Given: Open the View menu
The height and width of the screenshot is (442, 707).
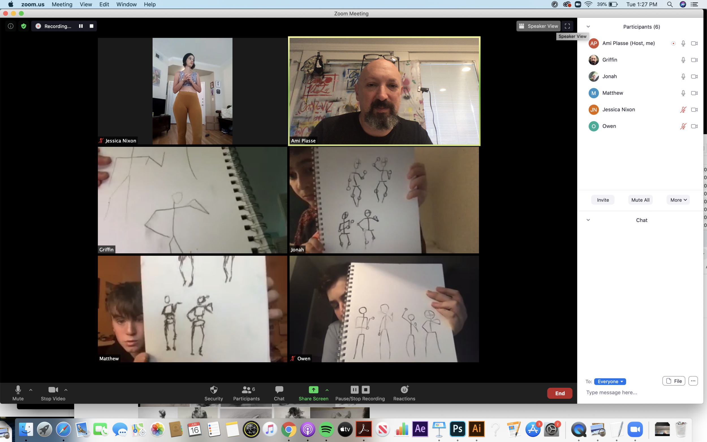Looking at the screenshot, I should coord(86,5).
